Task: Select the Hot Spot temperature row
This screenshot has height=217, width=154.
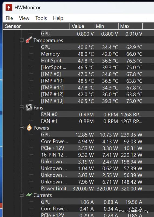Action: (91, 60)
